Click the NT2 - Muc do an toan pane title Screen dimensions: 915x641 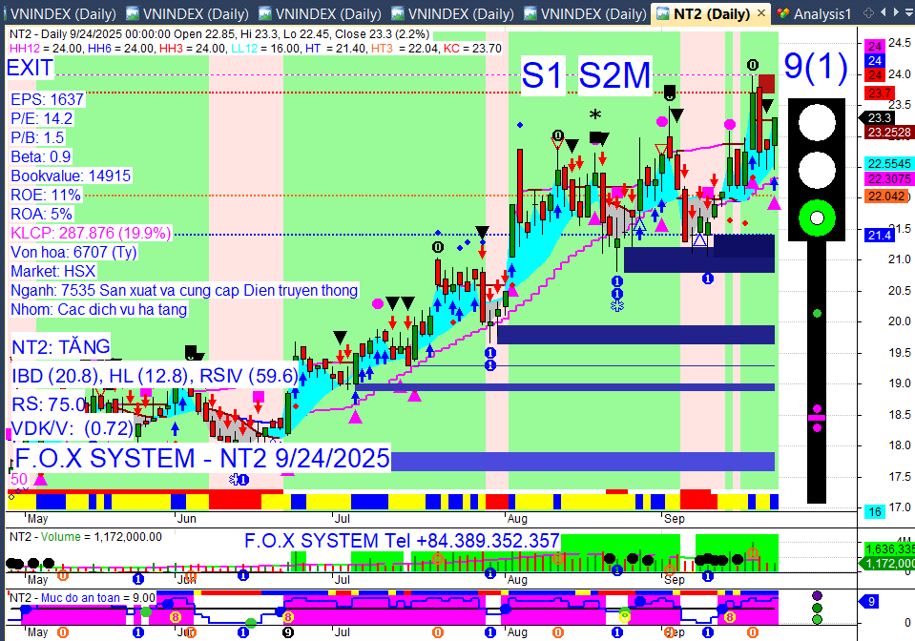(82, 598)
